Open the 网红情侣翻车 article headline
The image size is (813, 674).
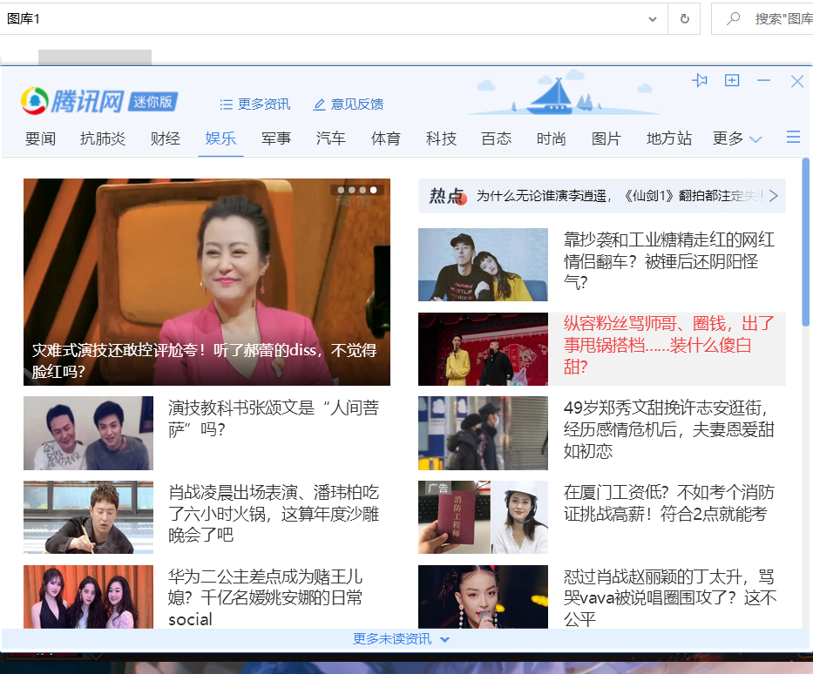669,261
